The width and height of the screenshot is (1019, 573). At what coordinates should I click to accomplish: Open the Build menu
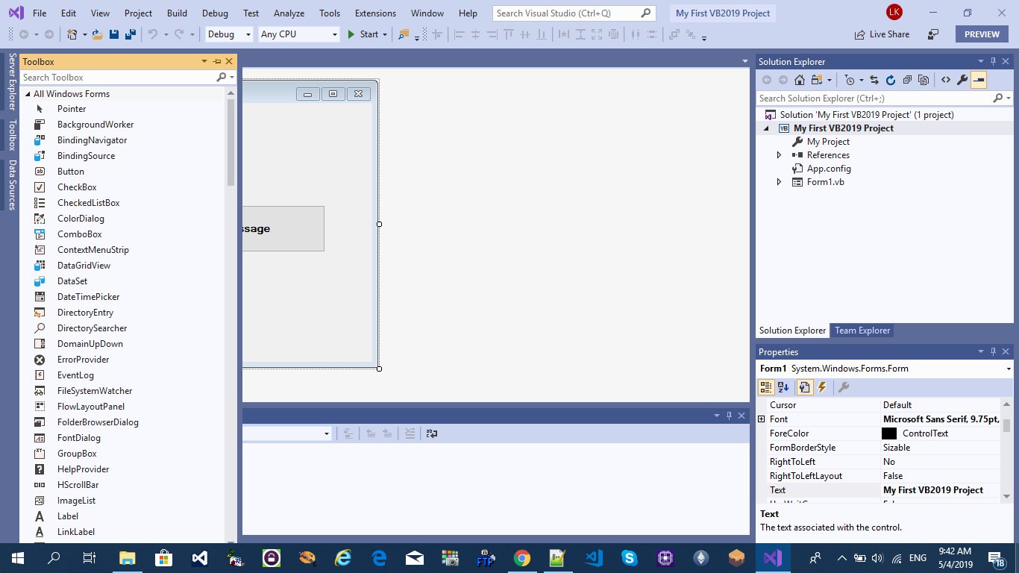click(x=177, y=13)
